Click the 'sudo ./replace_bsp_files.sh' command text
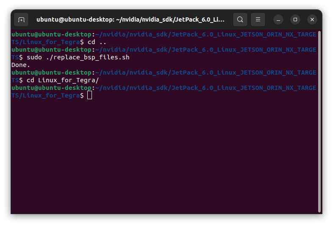The height and width of the screenshot is (226, 333). (x=78, y=57)
